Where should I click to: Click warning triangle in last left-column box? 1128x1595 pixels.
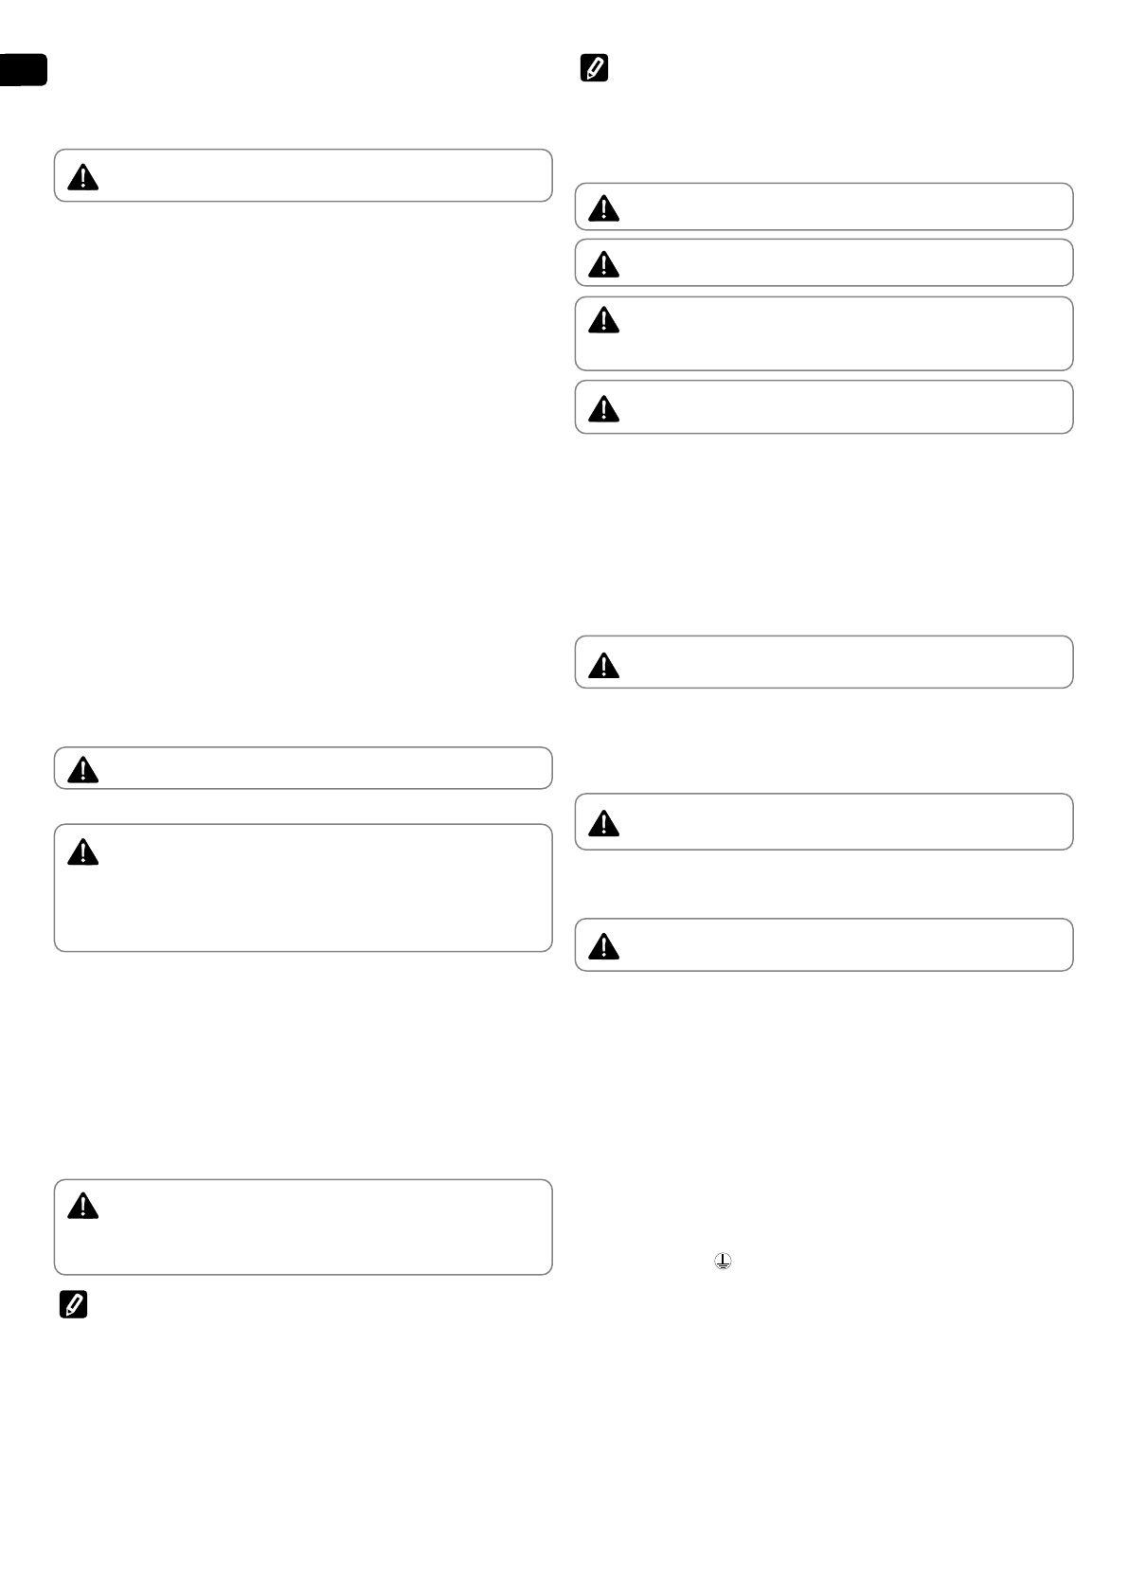[x=83, y=1206]
